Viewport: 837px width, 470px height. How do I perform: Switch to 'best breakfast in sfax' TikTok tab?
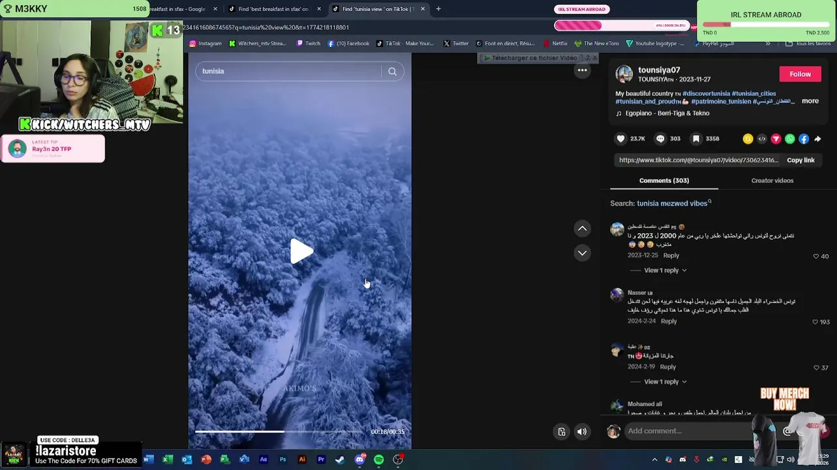coord(273,9)
